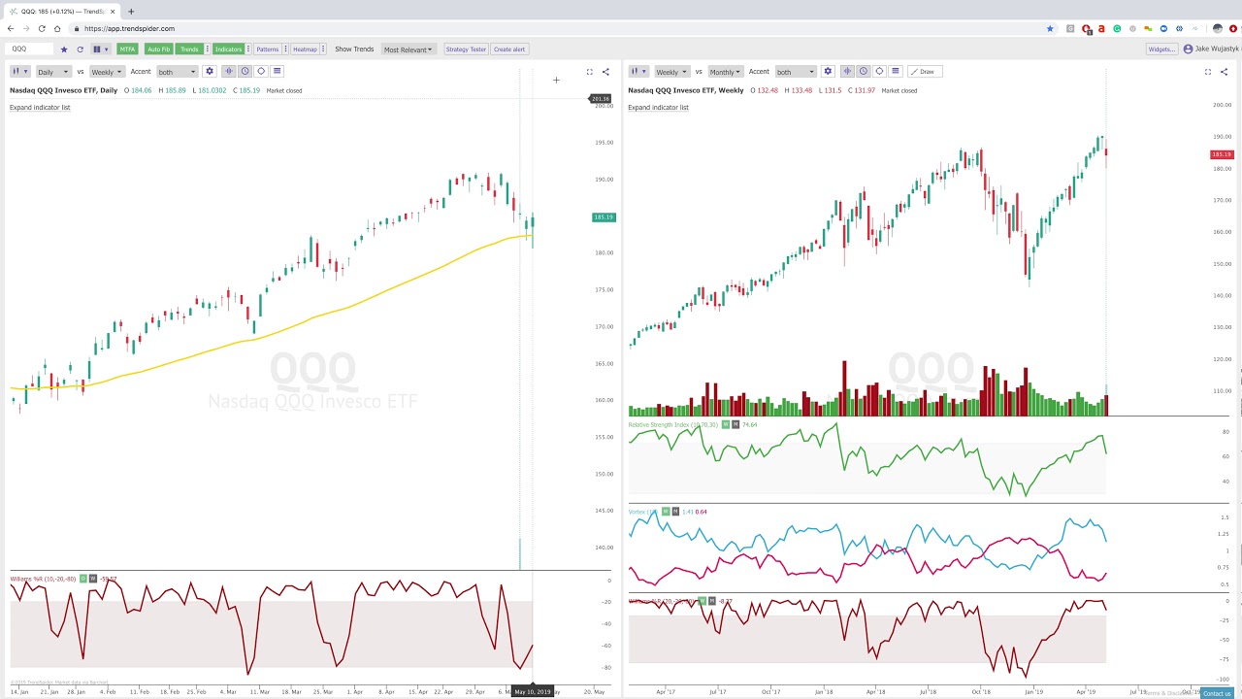Open the Most Relevant trends dropdown
Image resolution: width=1242 pixels, height=699 pixels.
[x=408, y=50]
